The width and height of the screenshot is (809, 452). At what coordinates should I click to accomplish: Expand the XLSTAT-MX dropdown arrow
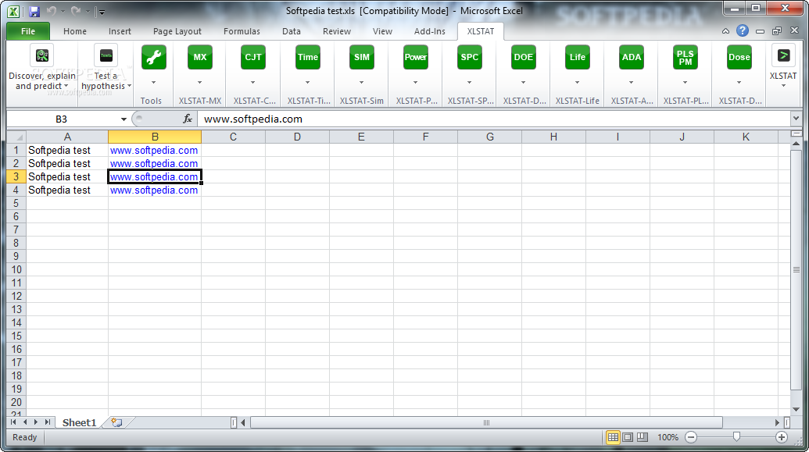pos(199,83)
